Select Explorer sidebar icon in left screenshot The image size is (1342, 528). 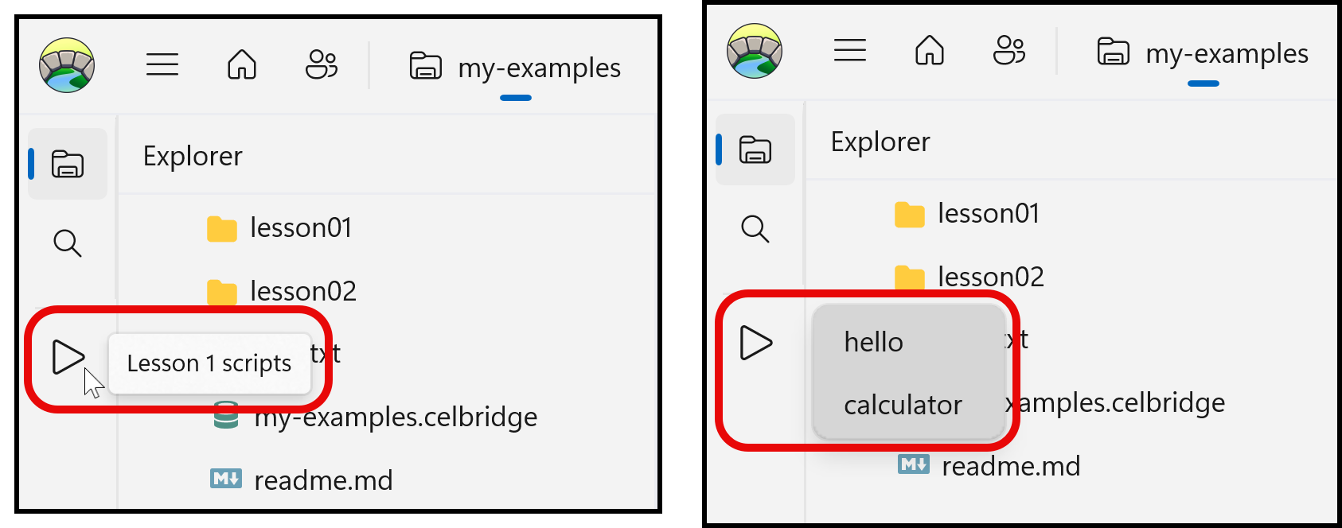(68, 164)
